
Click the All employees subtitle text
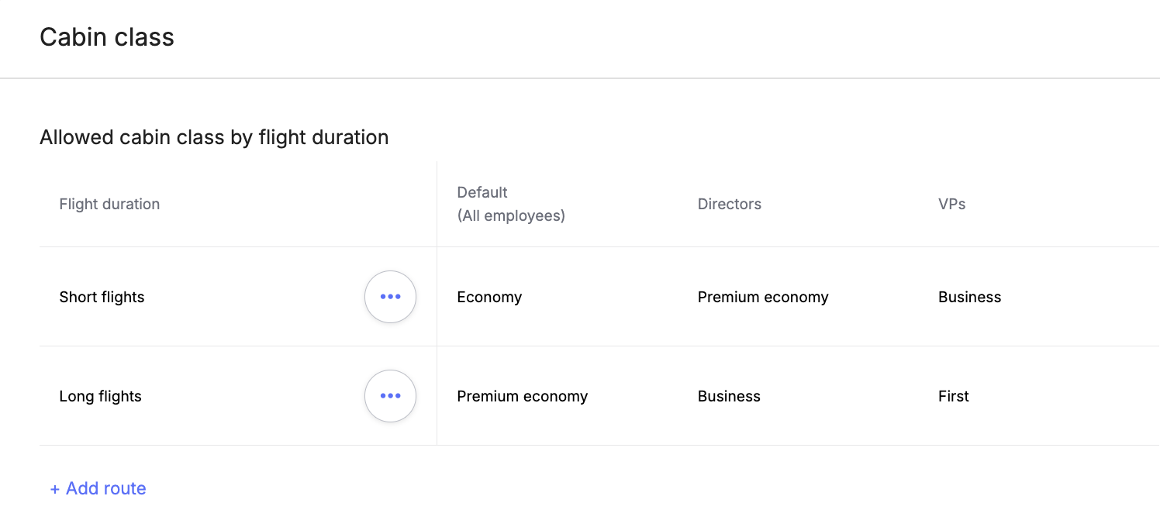click(x=511, y=215)
